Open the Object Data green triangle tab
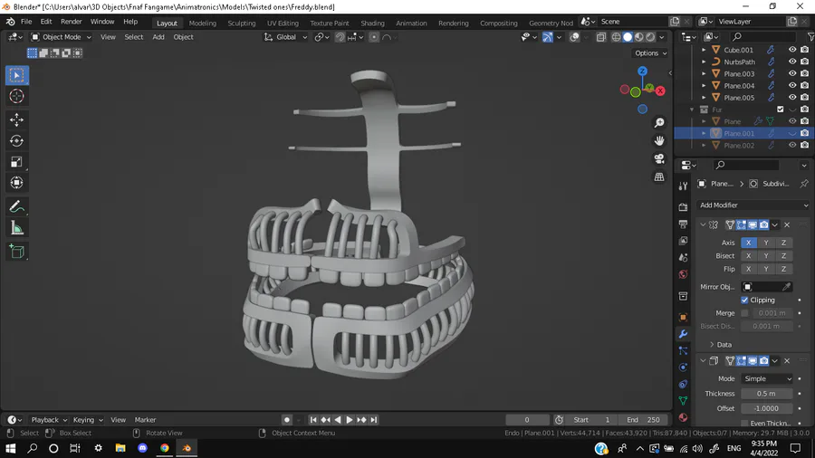 click(683, 400)
